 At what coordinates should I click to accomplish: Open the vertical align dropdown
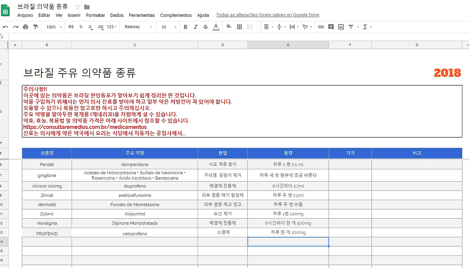(x=281, y=27)
